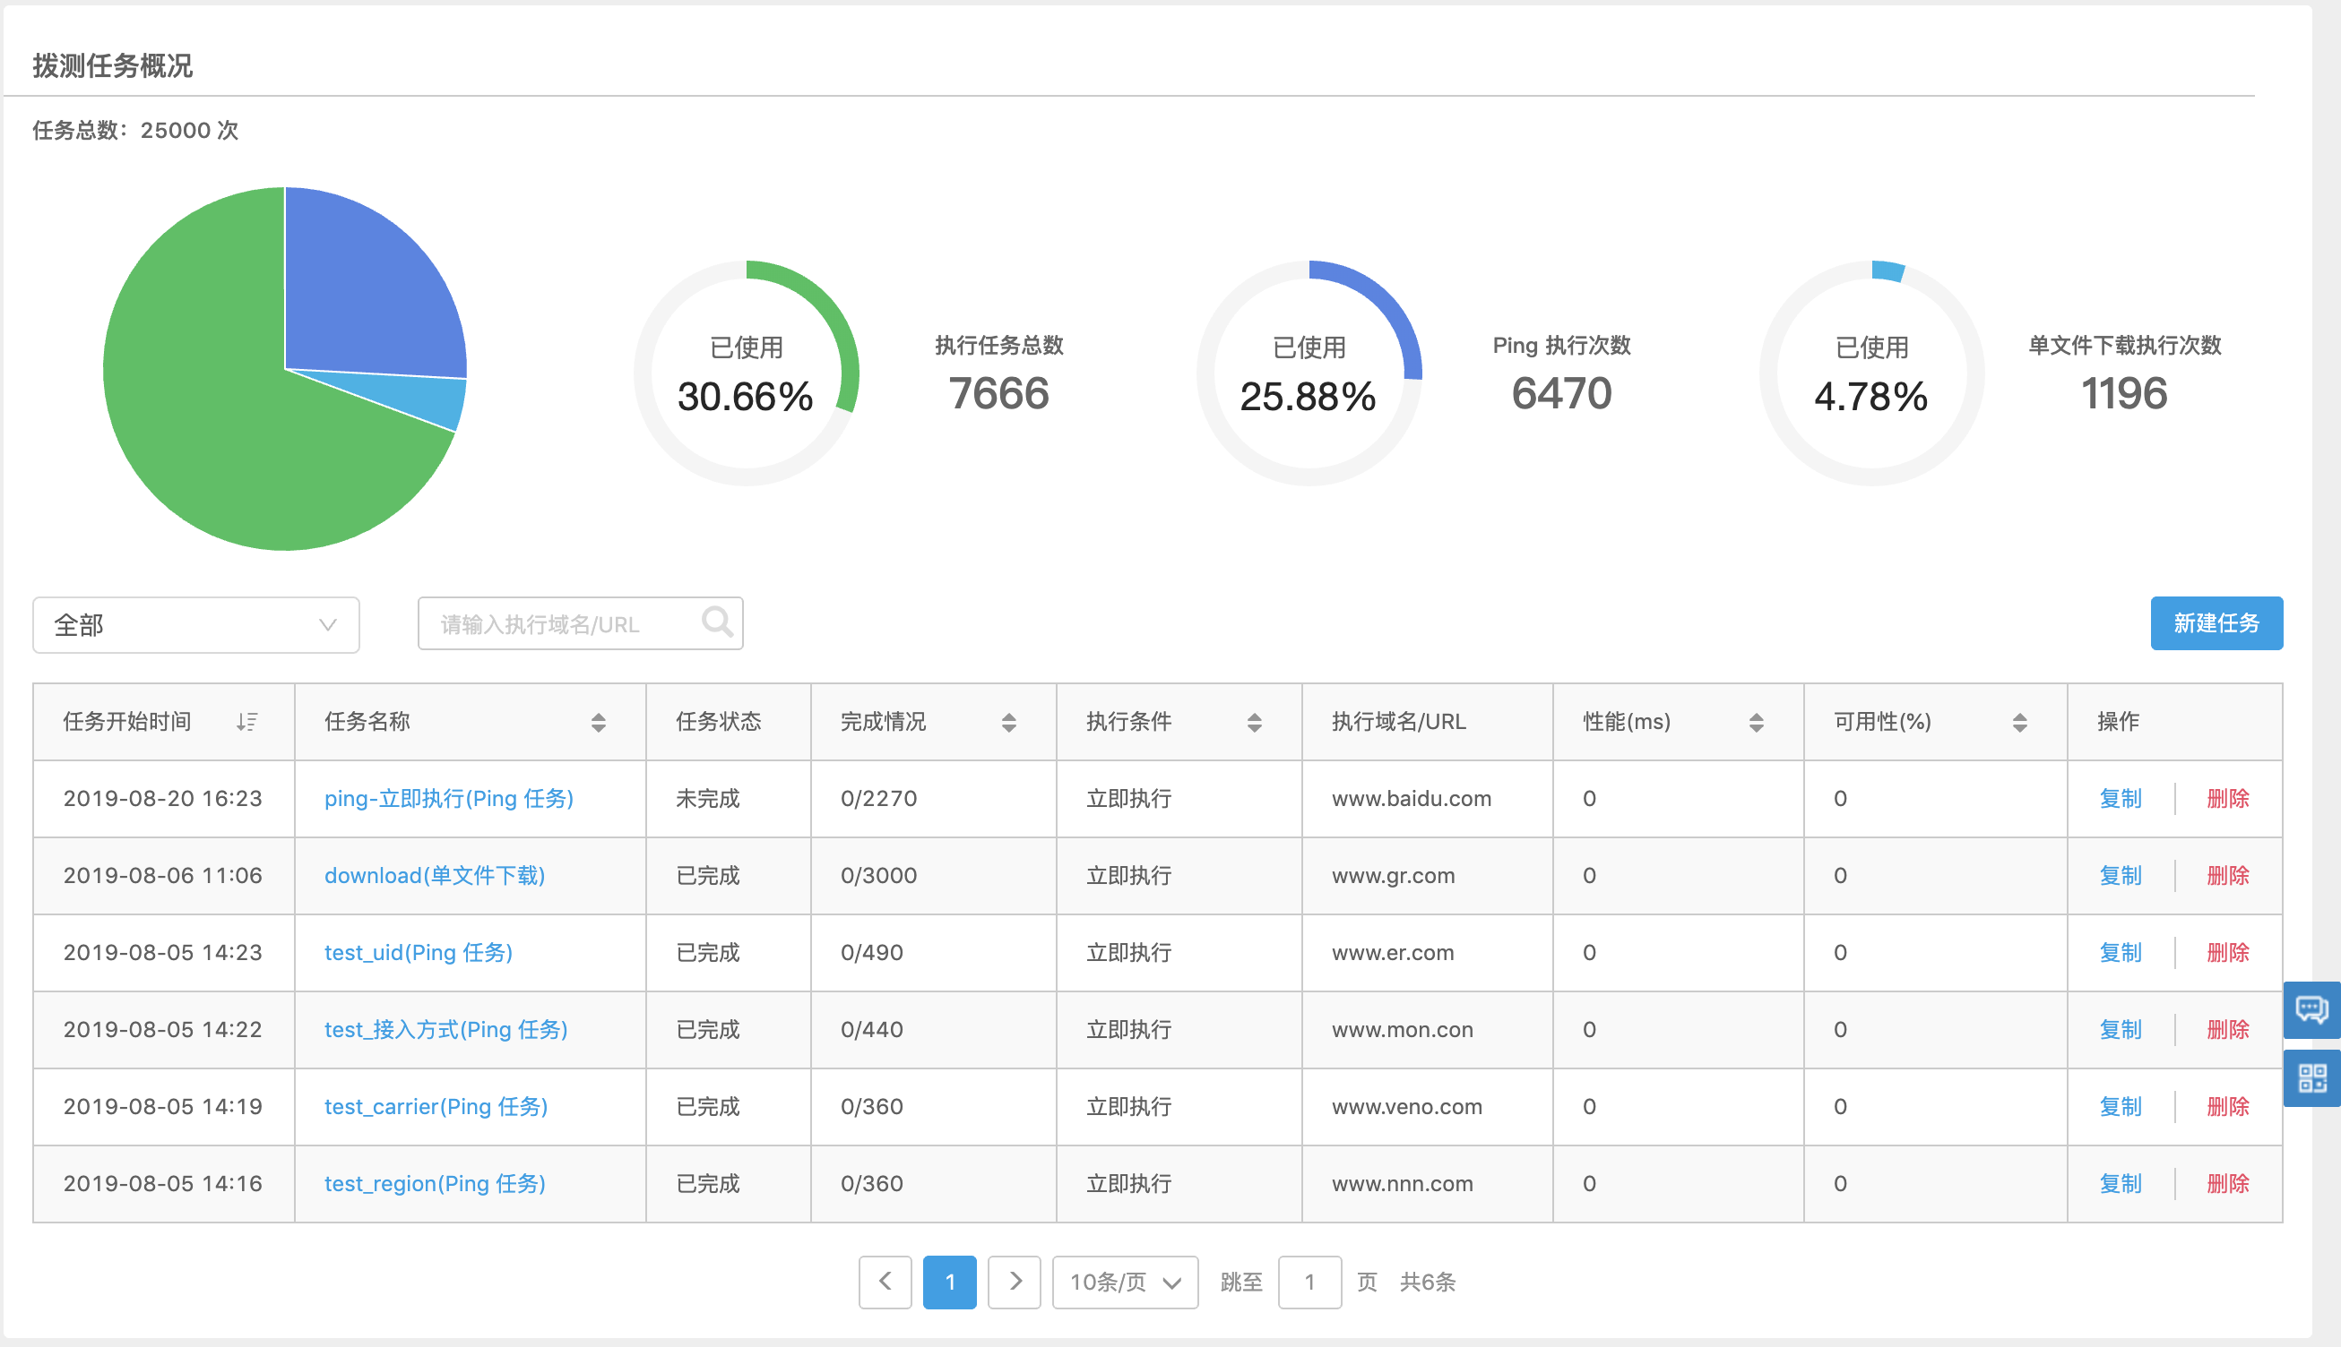
Task: Open the 全部 filter dropdown
Action: point(196,624)
